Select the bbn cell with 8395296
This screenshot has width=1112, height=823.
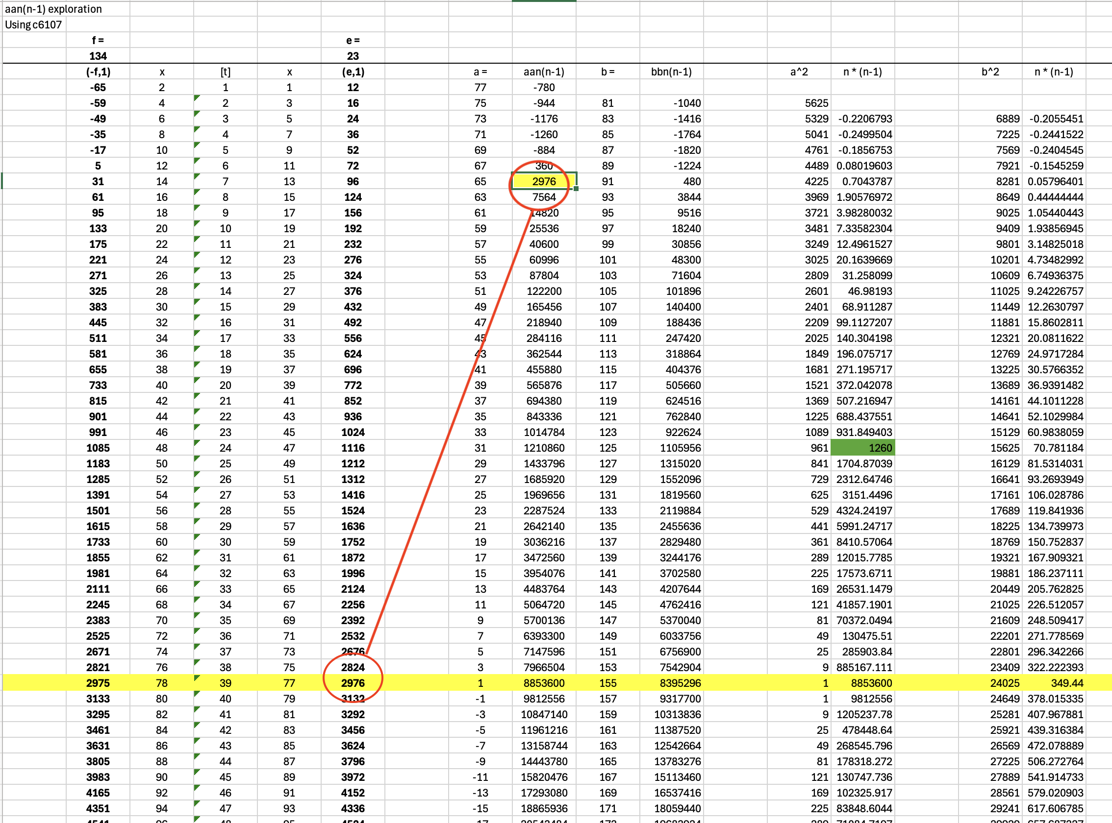click(672, 683)
